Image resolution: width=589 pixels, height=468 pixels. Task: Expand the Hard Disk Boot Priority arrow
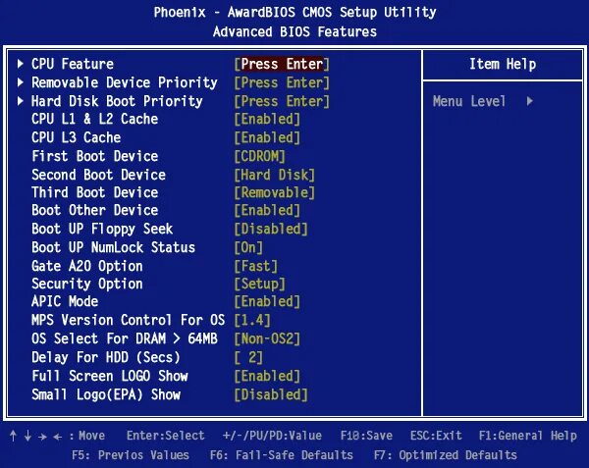point(21,101)
